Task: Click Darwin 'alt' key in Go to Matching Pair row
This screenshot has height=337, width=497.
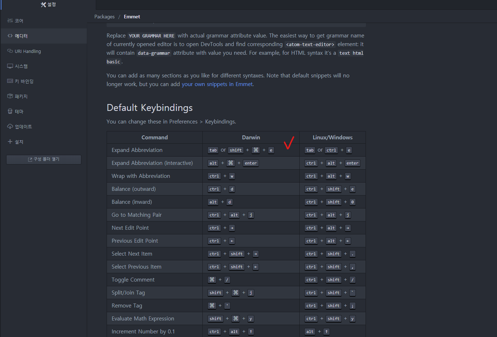Action: [x=234, y=215]
